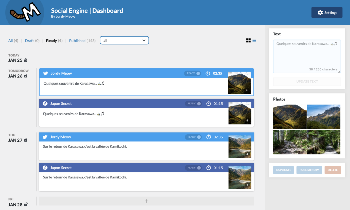Open the Settings panel
The width and height of the screenshot is (350, 210).
[x=327, y=12]
